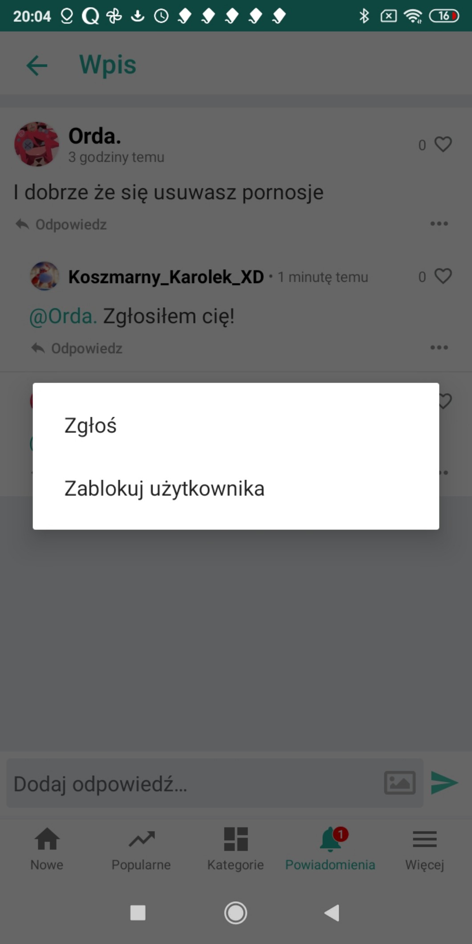Open the Więcej hamburger menu
Image resolution: width=472 pixels, height=944 pixels.
tap(424, 849)
